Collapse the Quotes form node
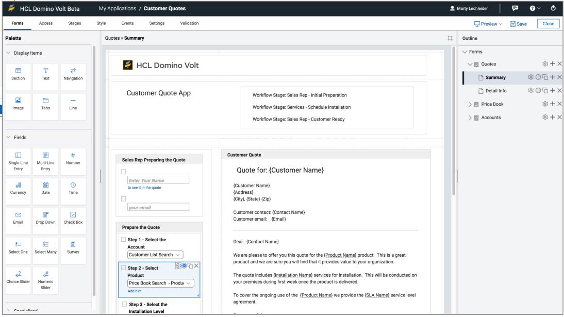 coord(470,64)
